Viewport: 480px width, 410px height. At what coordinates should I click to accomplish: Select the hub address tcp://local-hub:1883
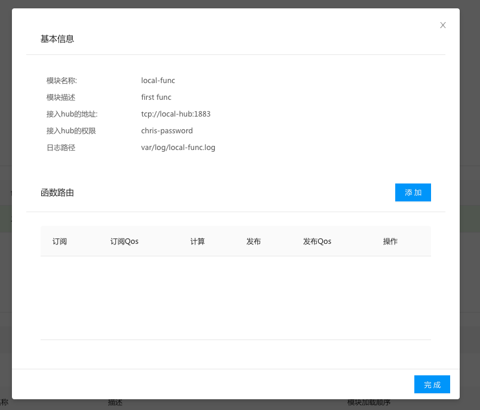coord(176,114)
